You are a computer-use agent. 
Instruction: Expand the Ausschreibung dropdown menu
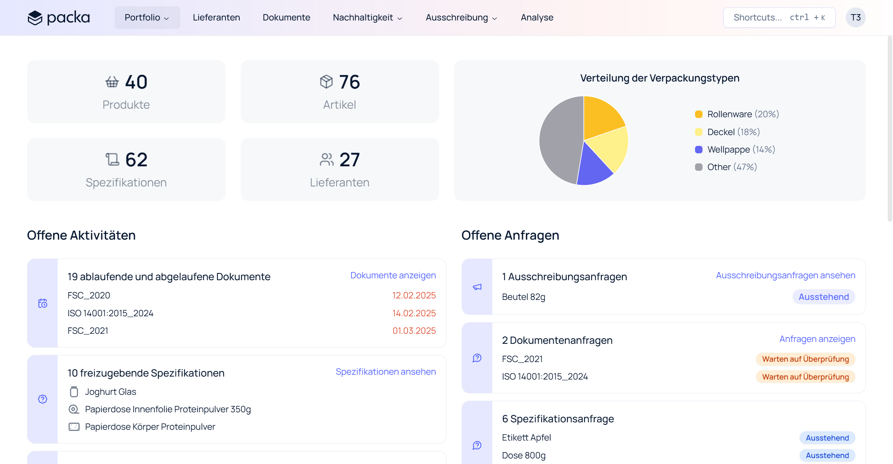pos(461,17)
